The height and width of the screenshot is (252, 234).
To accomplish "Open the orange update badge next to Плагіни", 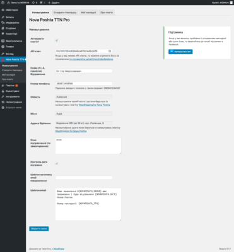I will (x=16, y=86).
